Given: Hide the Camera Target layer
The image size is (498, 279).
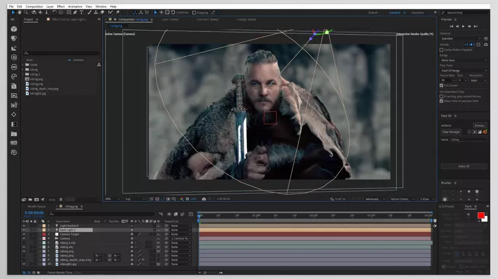Looking at the screenshot, I should point(23,234).
